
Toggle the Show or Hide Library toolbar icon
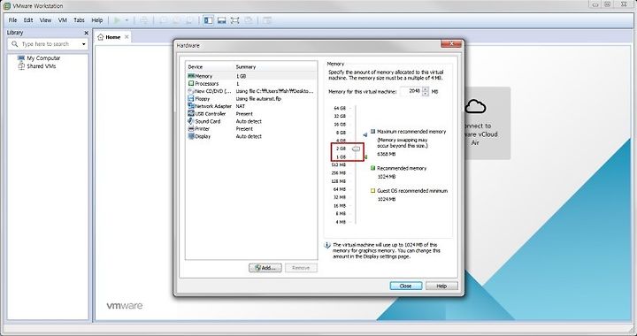pos(209,20)
